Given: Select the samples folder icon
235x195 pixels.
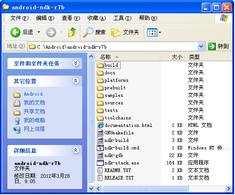Looking at the screenshot, I should coord(100,95).
